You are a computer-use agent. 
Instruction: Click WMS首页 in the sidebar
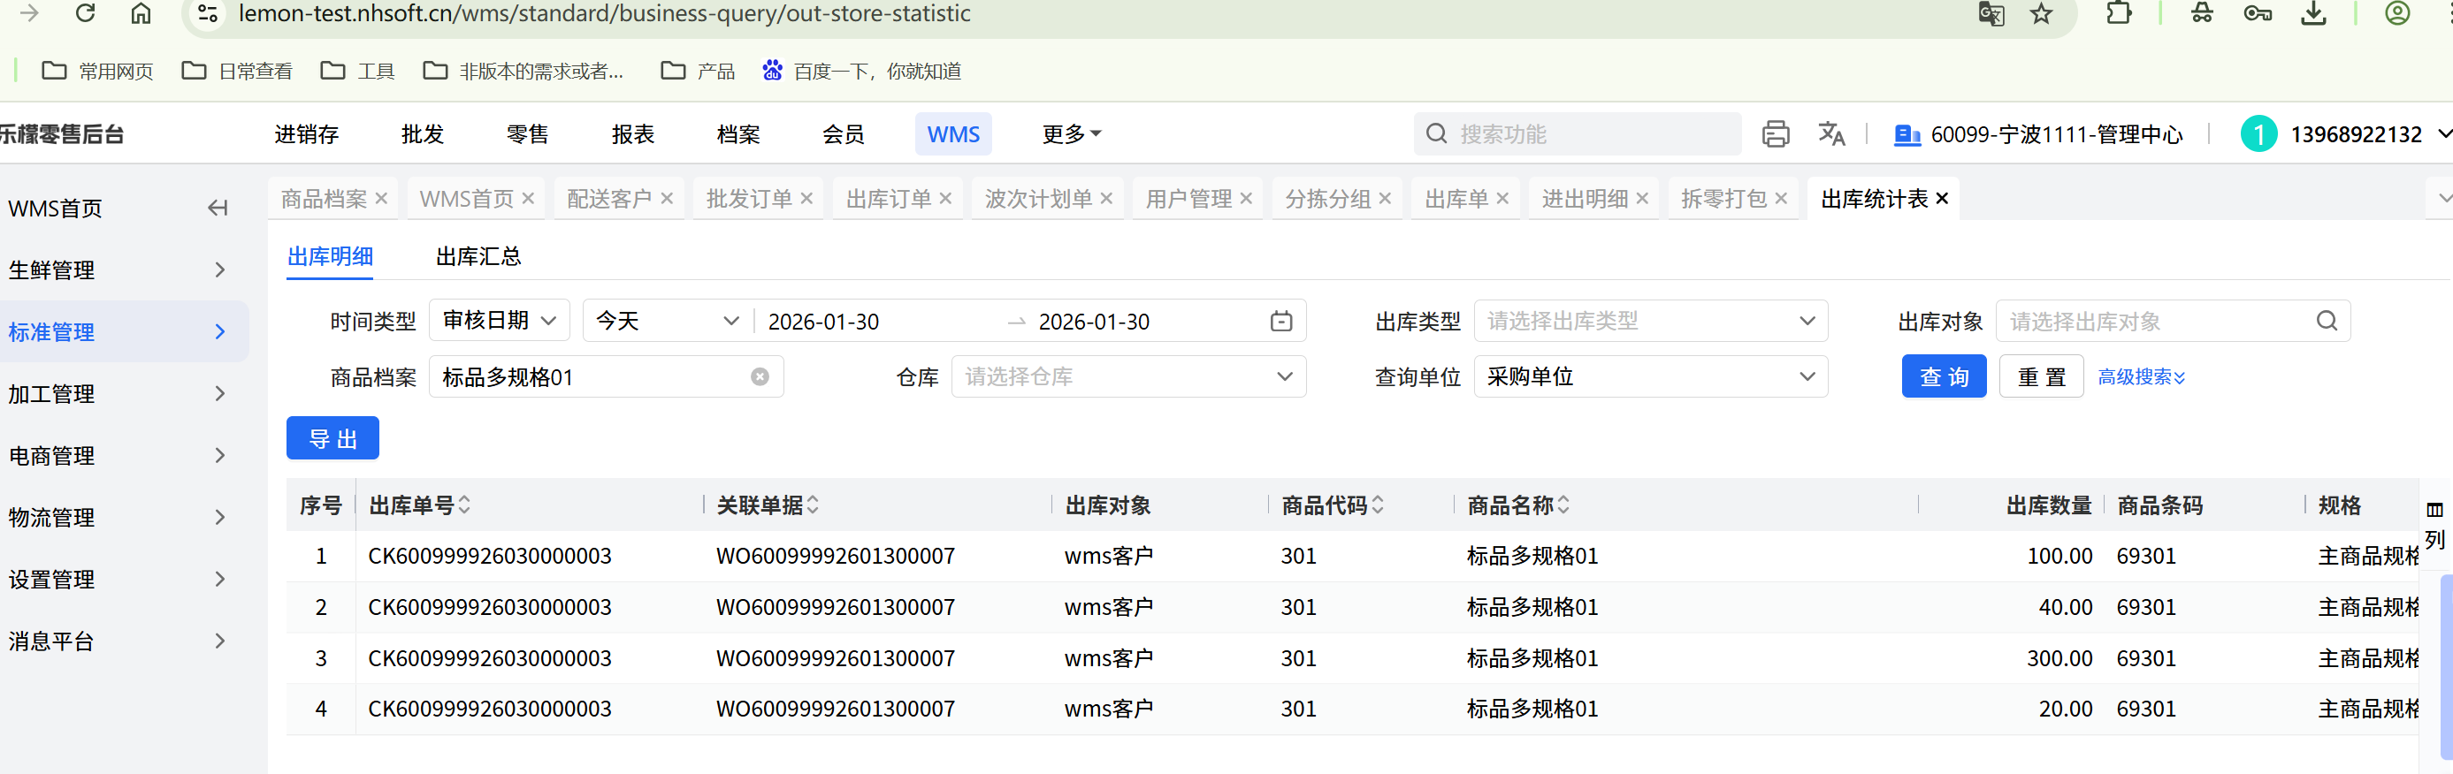(x=55, y=209)
